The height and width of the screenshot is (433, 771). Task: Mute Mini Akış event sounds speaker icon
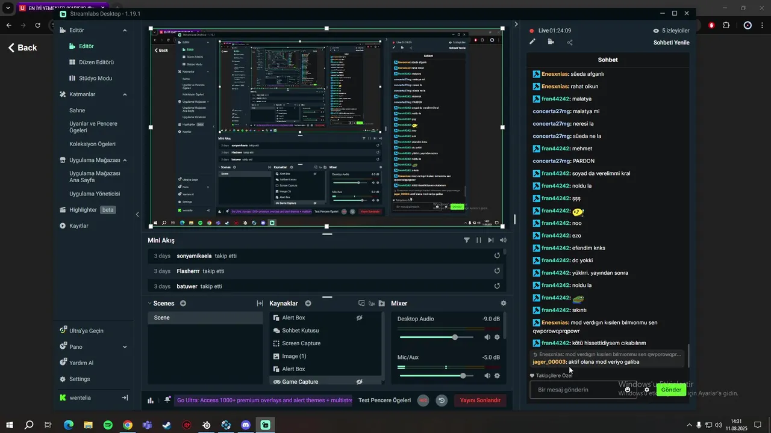pyautogui.click(x=503, y=240)
